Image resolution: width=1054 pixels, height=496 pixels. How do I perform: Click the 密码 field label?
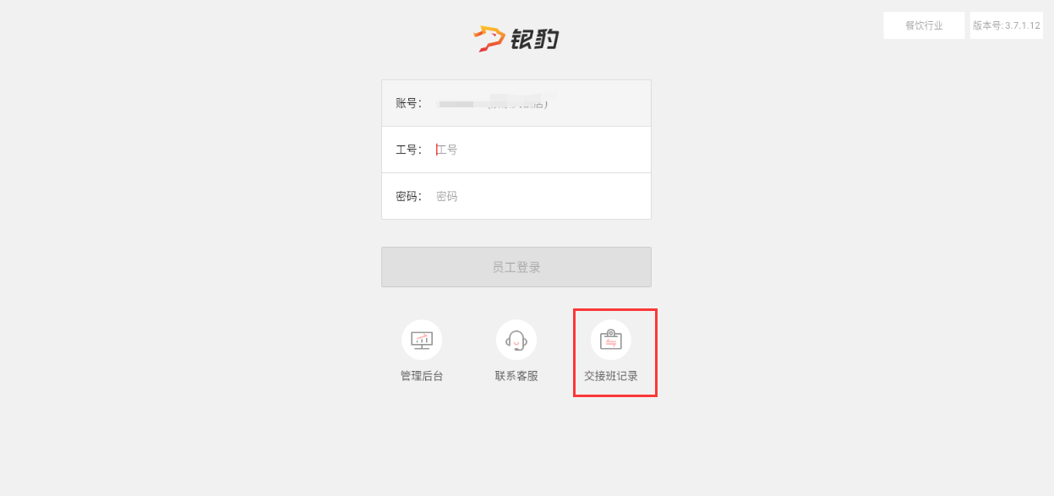tap(409, 196)
